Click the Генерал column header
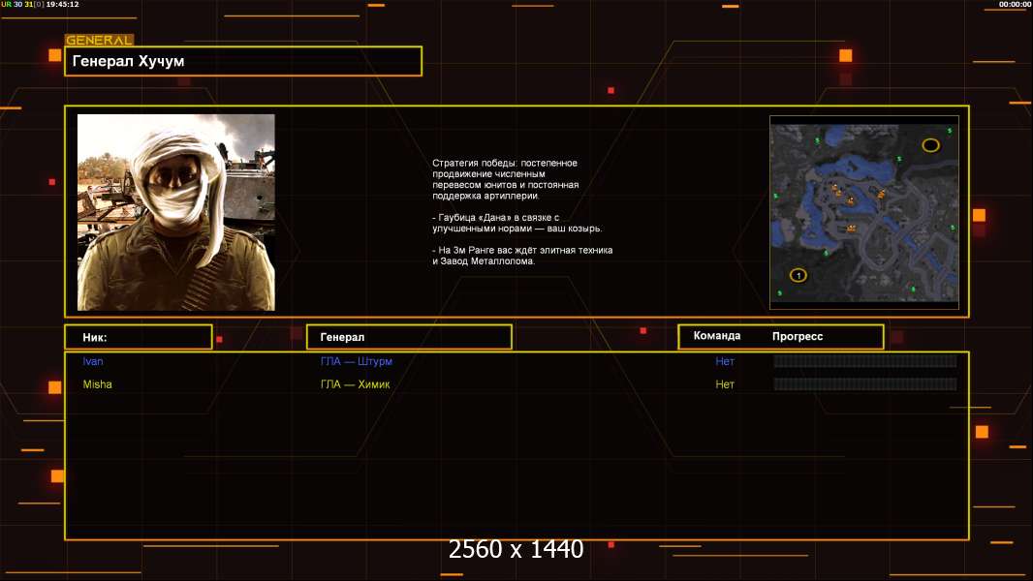The height and width of the screenshot is (581, 1033). point(409,337)
